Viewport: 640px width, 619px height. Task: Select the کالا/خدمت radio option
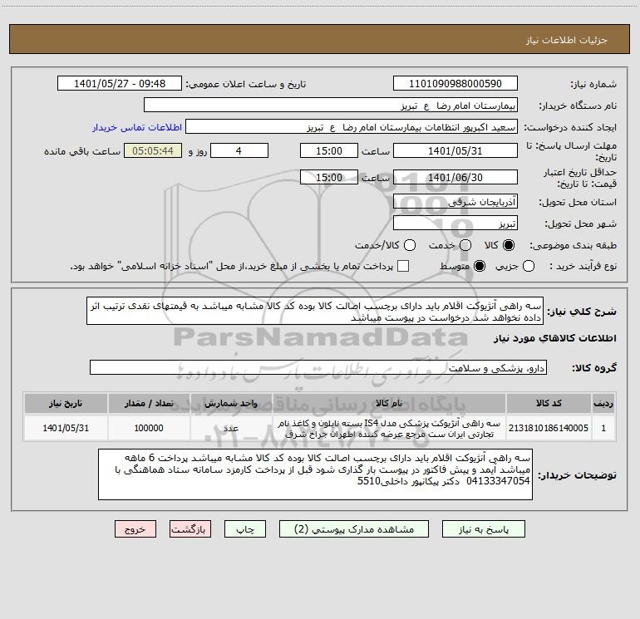(410, 245)
